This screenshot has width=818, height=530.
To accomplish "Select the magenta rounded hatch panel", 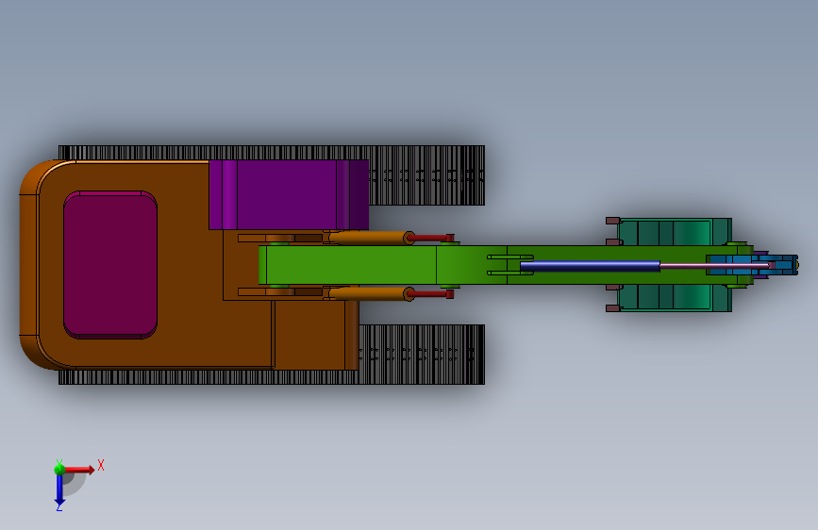I will [110, 264].
